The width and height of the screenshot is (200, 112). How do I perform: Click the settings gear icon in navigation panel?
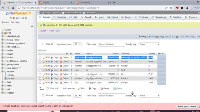pyautogui.click(x=23, y=18)
